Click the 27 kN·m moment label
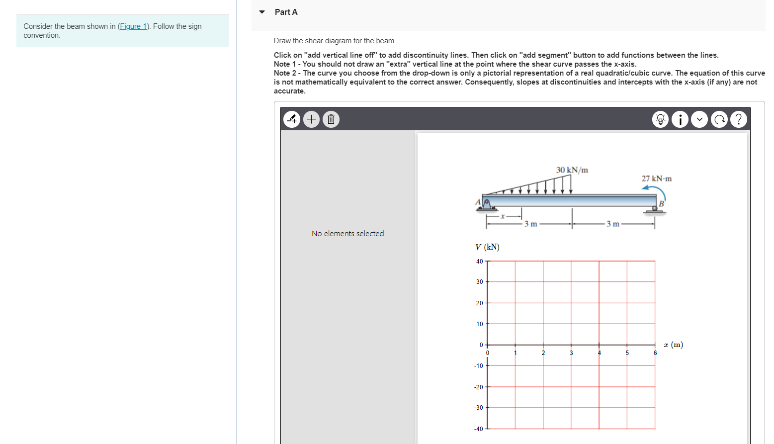The width and height of the screenshot is (774, 444). tap(656, 178)
